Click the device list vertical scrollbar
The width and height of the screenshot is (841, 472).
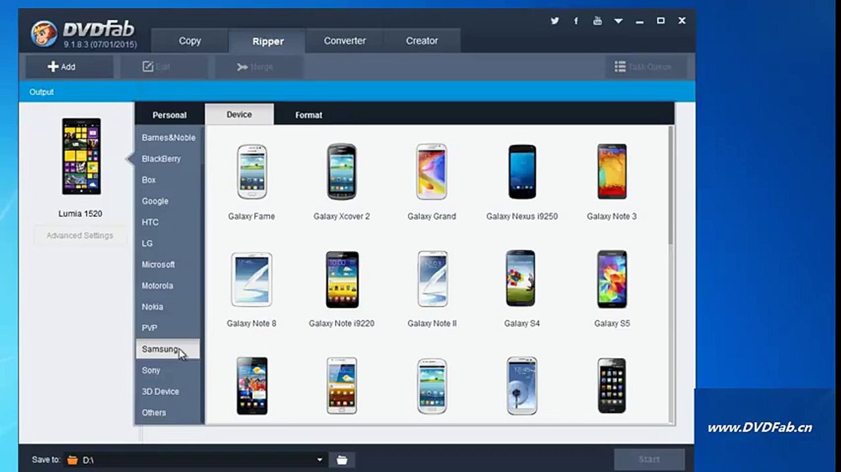[671, 186]
